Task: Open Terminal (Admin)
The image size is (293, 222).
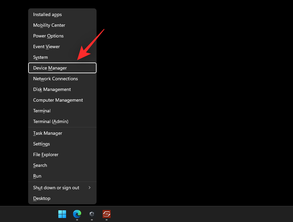Action: [x=50, y=121]
